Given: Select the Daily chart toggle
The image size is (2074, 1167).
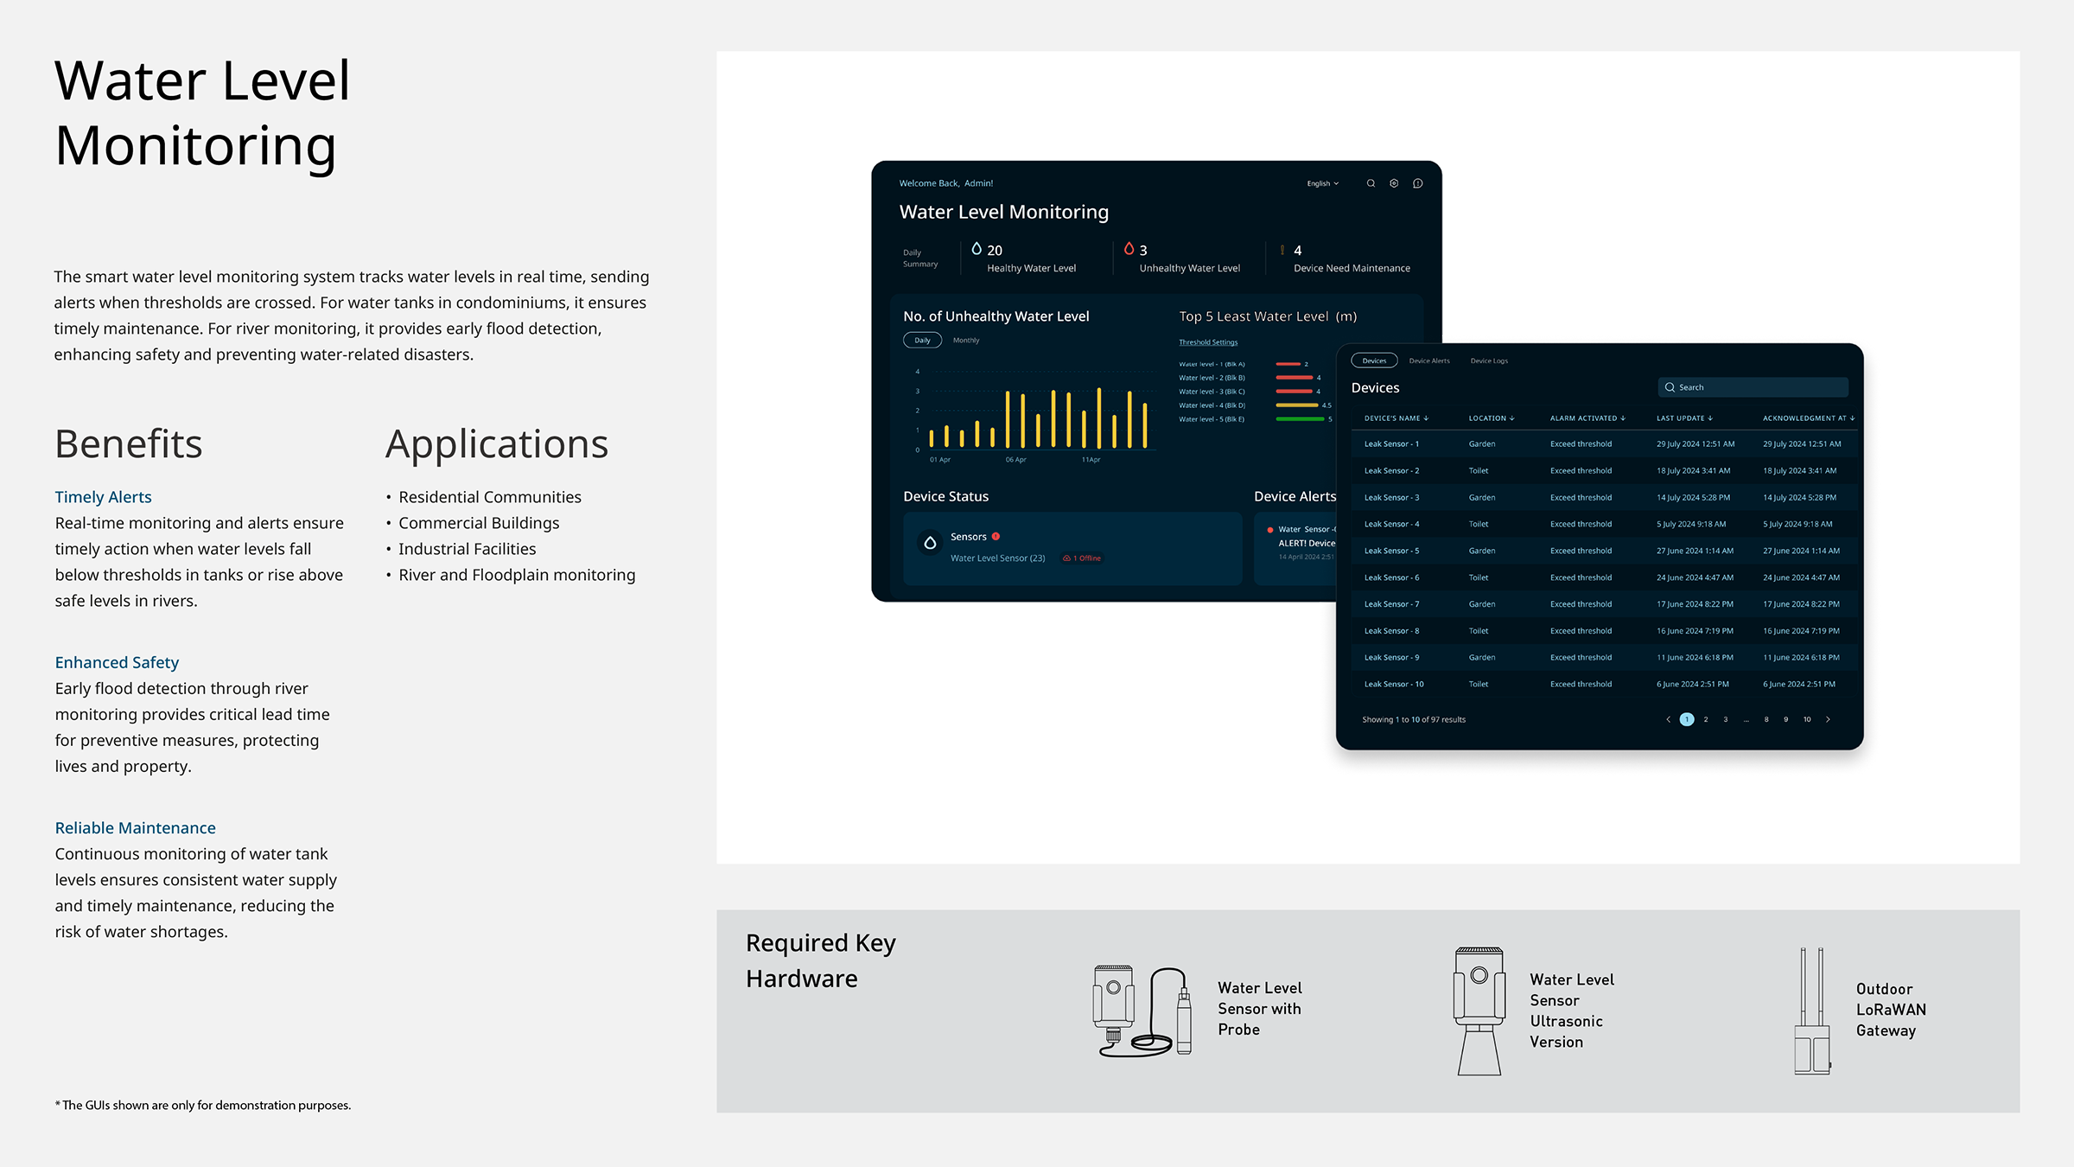Looking at the screenshot, I should 922,341.
